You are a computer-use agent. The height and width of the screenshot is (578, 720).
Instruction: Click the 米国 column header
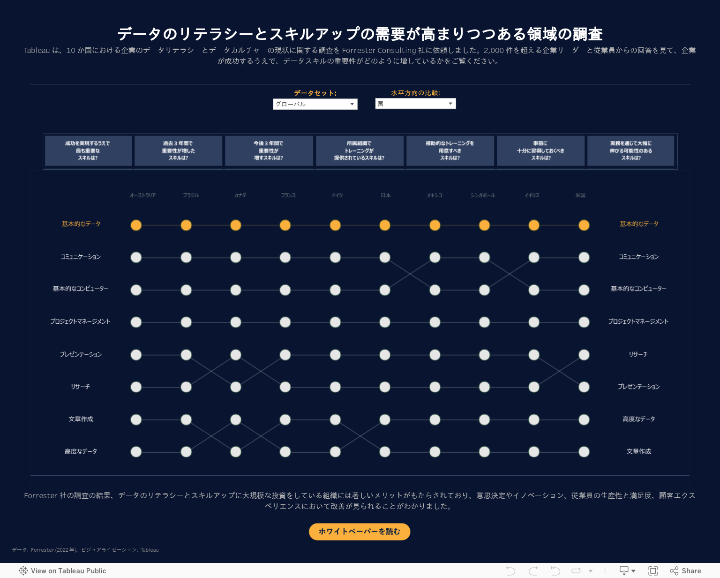pyautogui.click(x=580, y=195)
